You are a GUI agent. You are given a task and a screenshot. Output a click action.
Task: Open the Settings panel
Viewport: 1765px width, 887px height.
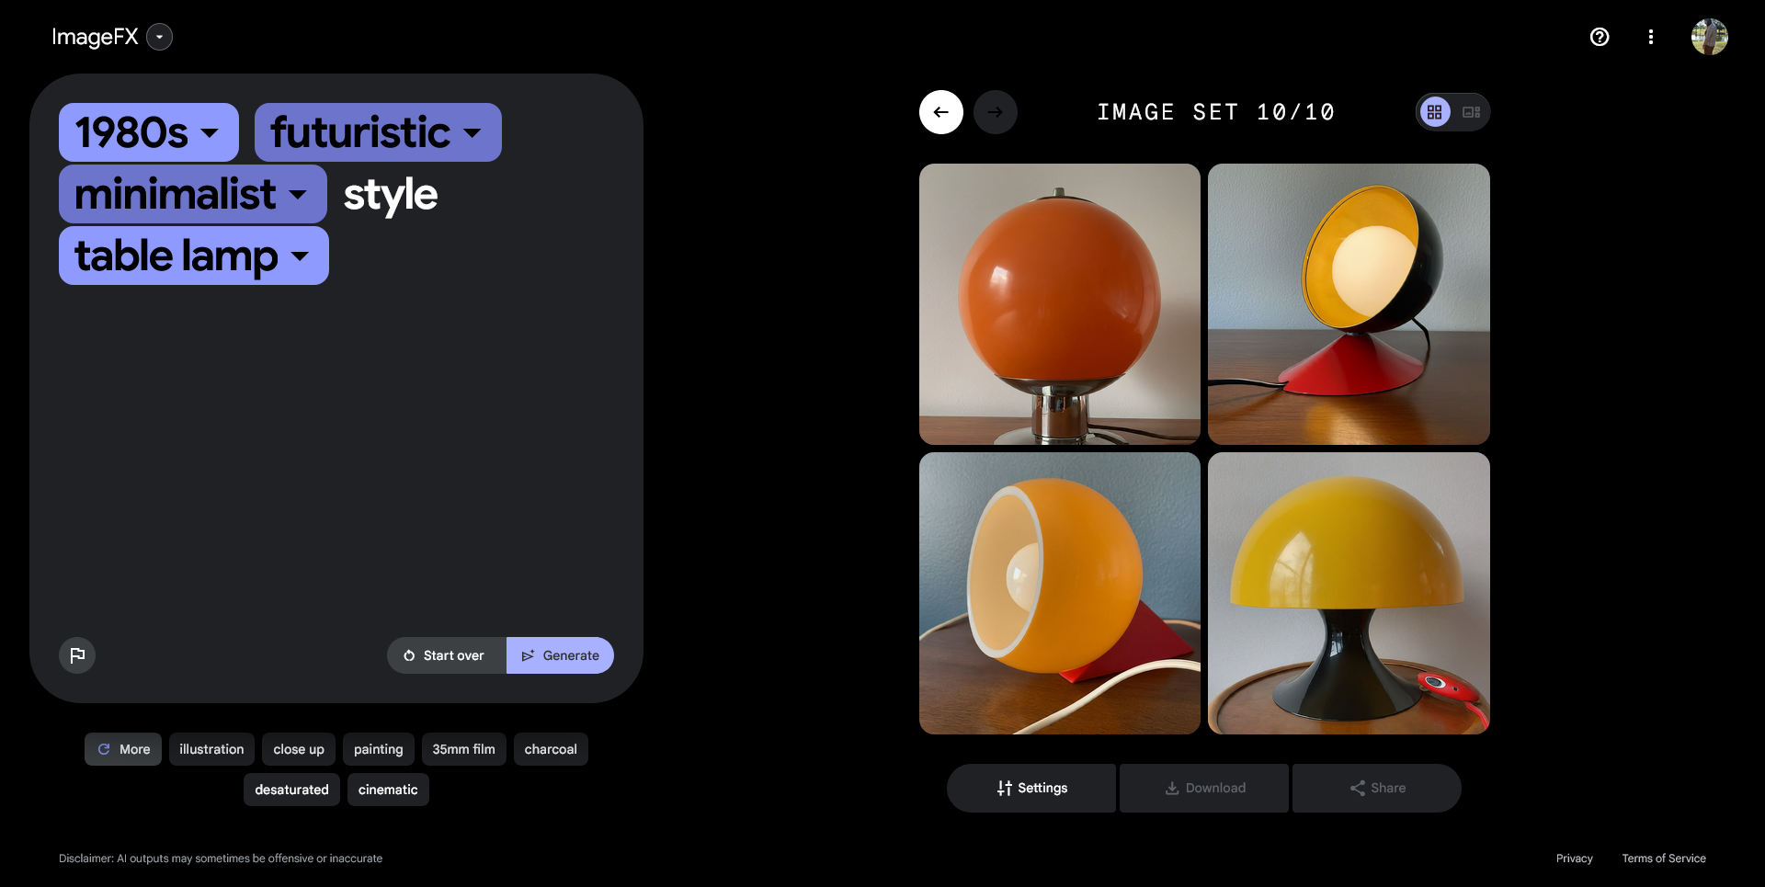point(1031,788)
